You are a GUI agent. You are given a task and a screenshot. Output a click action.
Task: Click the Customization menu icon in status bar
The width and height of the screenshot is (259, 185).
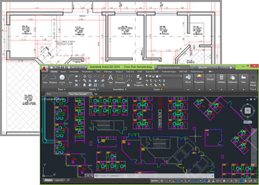(255, 181)
